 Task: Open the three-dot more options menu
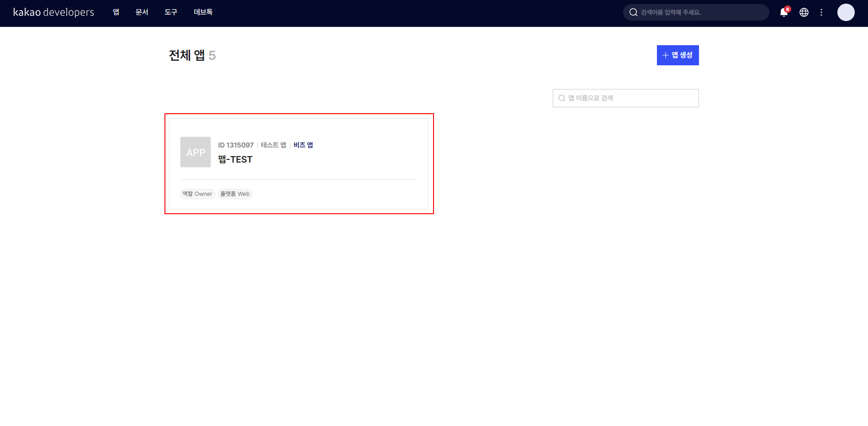pos(821,12)
